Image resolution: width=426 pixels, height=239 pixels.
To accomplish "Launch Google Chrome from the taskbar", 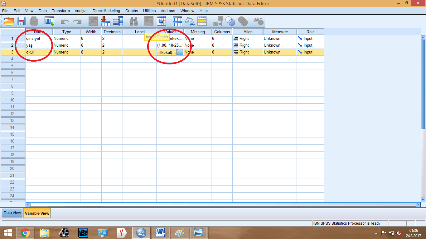I will point(25,232).
